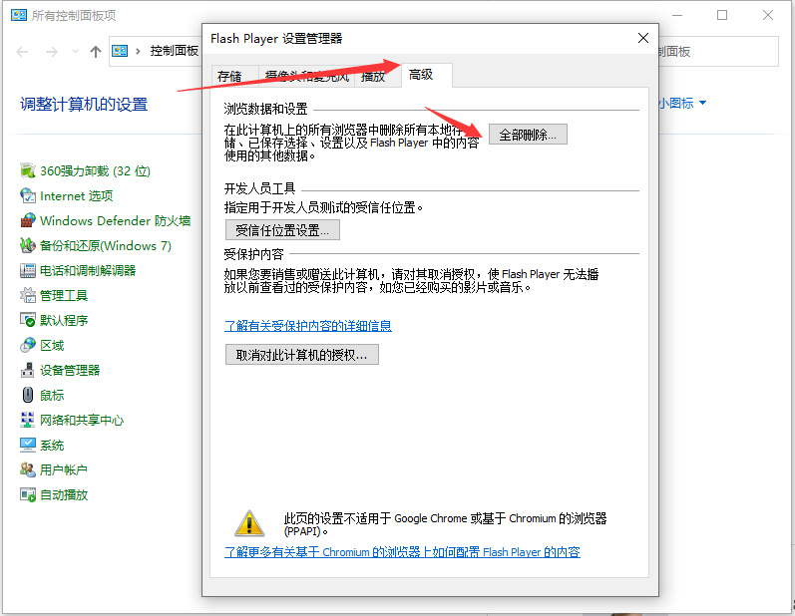
Task: Go back using the back arrow
Action: [23, 52]
